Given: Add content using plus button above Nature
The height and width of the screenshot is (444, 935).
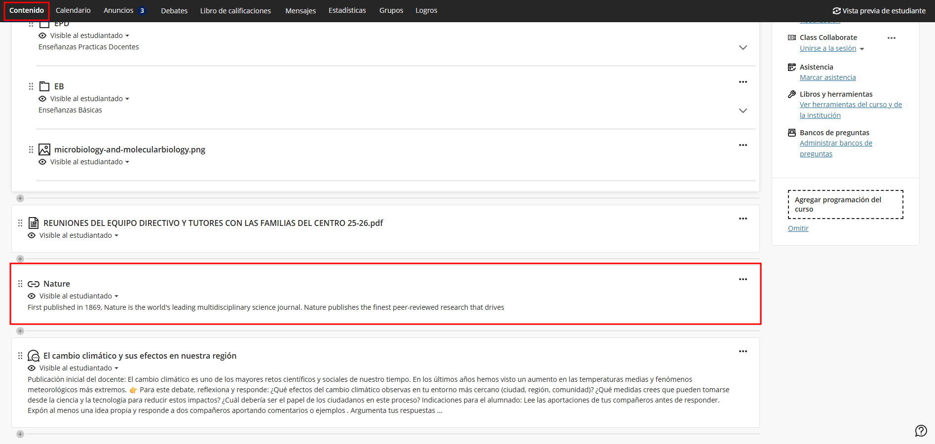Looking at the screenshot, I should pos(20,259).
